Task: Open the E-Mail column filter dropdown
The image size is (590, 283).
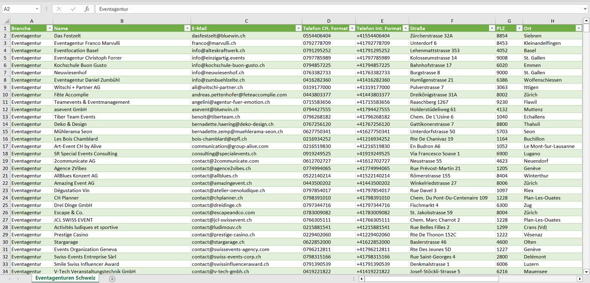Action: (x=298, y=29)
